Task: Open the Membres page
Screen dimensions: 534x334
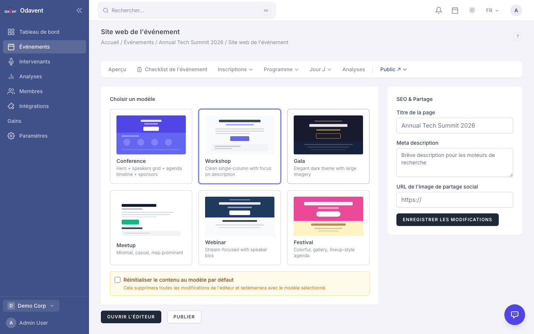Action: click(44, 91)
